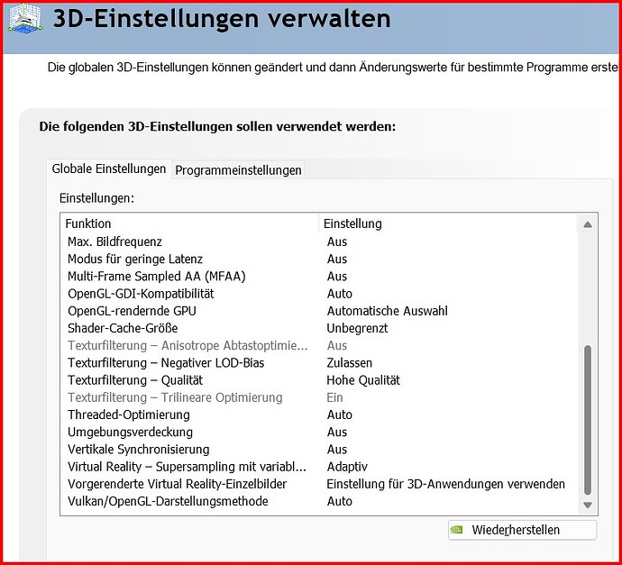Screen dimensions: 622x565
Task: Click the 3D settings header icon
Action: point(25,20)
